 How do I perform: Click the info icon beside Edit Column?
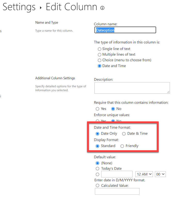[x=102, y=8]
